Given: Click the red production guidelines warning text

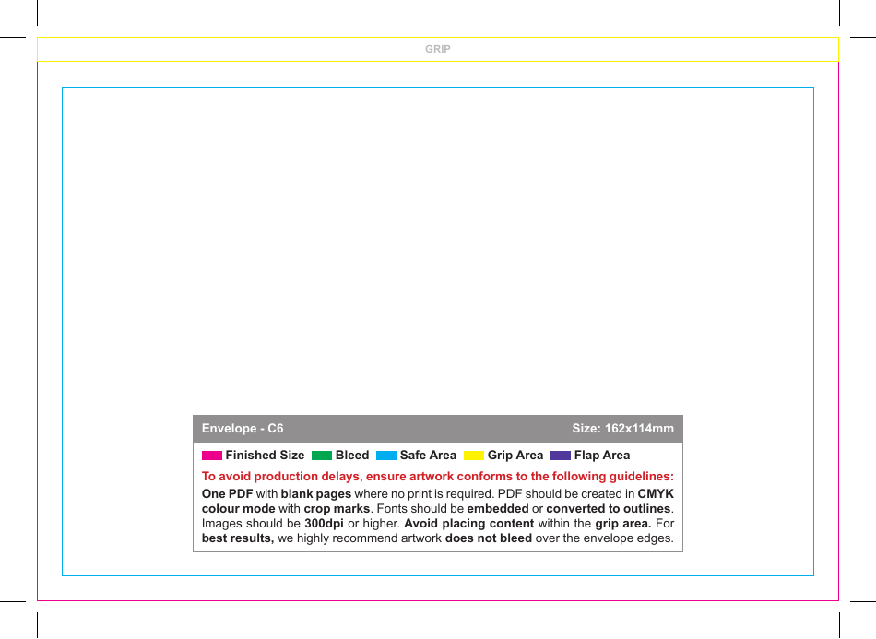Looking at the screenshot, I should tap(438, 476).
